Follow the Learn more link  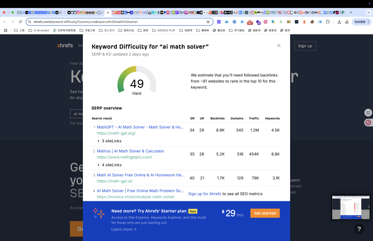124,229
